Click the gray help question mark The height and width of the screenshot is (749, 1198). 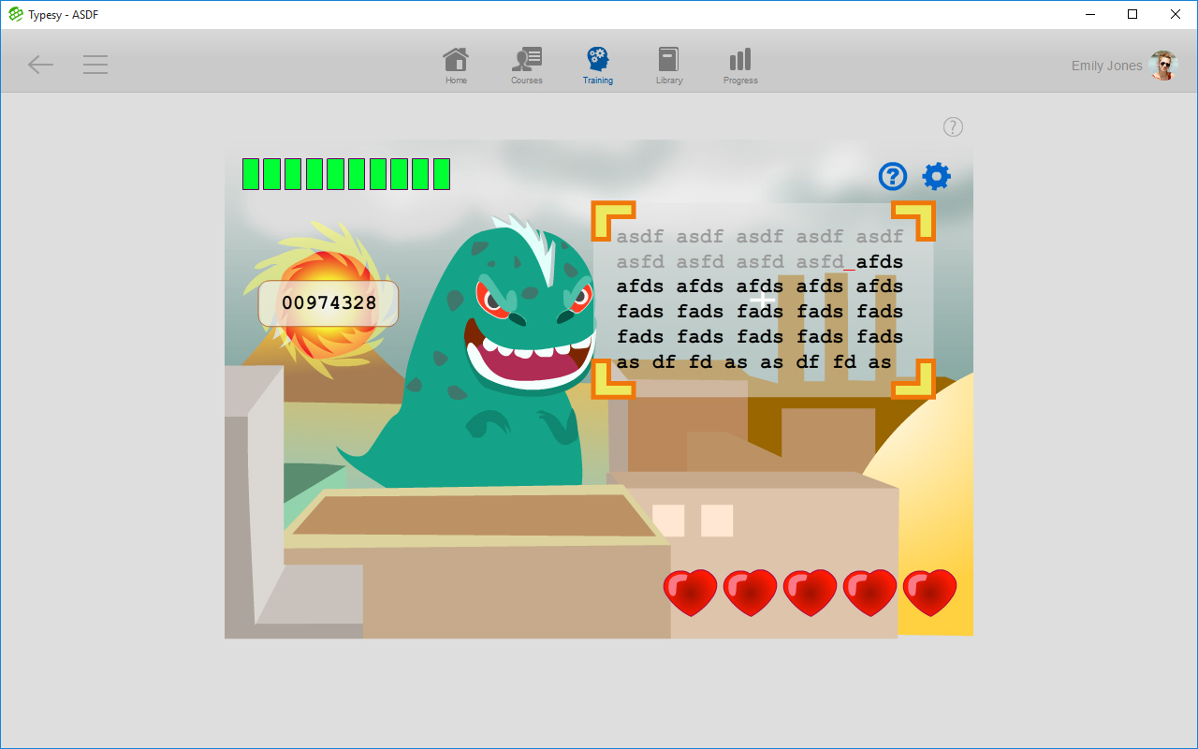pos(953,127)
